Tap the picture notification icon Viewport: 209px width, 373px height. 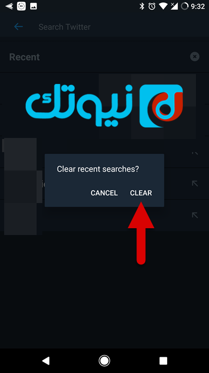[x=33, y=6]
